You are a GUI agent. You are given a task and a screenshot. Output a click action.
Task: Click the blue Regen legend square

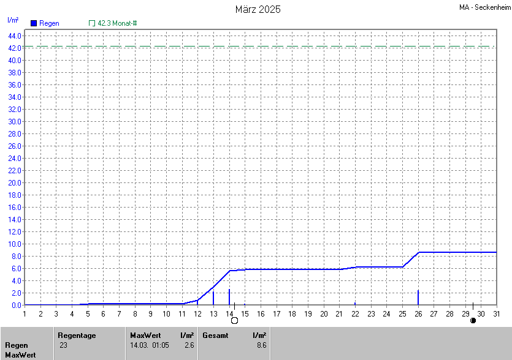tap(34, 23)
